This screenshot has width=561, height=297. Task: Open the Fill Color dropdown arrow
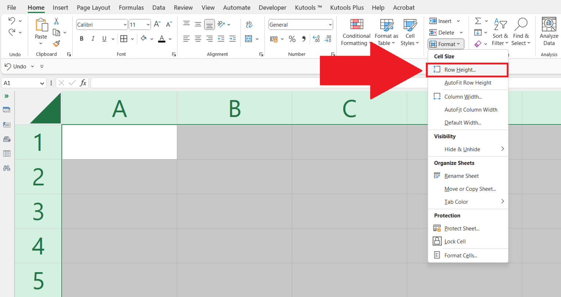click(x=152, y=38)
